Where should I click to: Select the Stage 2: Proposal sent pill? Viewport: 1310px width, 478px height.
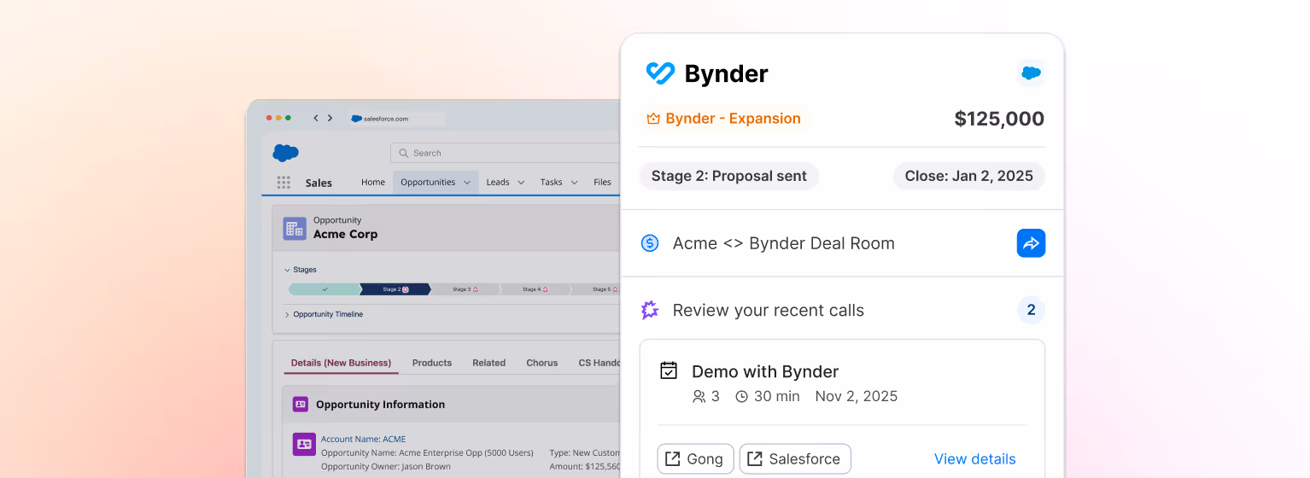[x=728, y=176]
